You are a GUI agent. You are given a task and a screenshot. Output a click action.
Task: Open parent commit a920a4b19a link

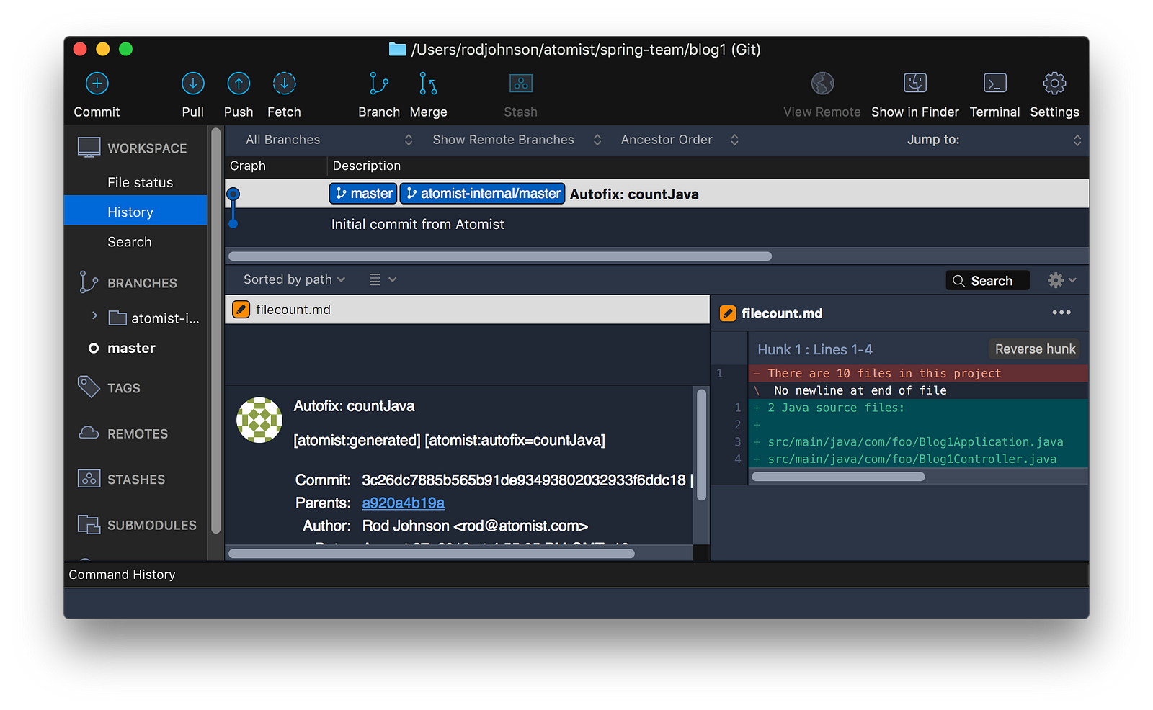pos(403,503)
